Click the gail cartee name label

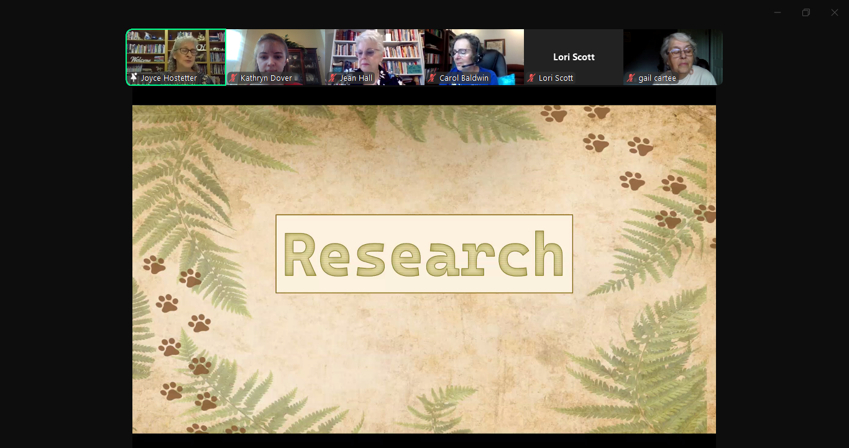[x=657, y=78]
